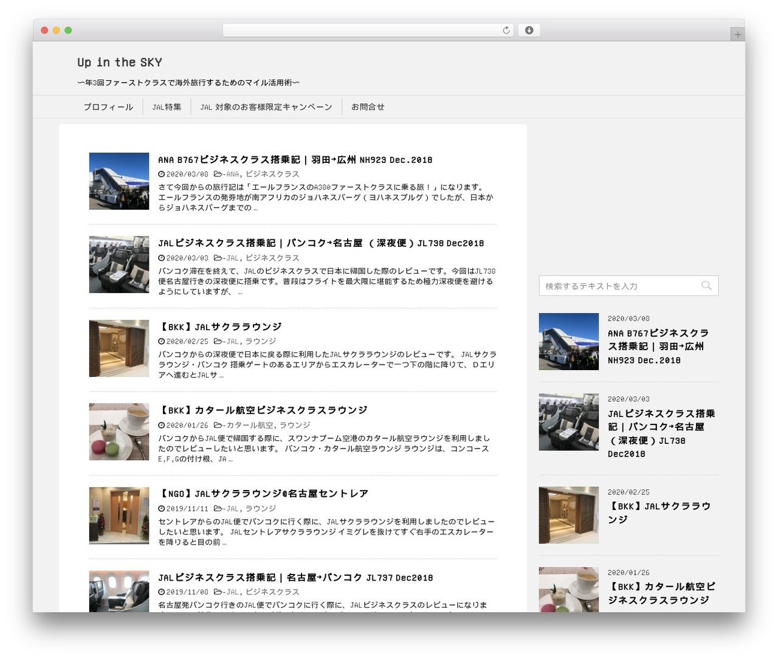Screen dimensions: 778x659
Task: Go to Up in the SKY homepage
Action: 120,62
